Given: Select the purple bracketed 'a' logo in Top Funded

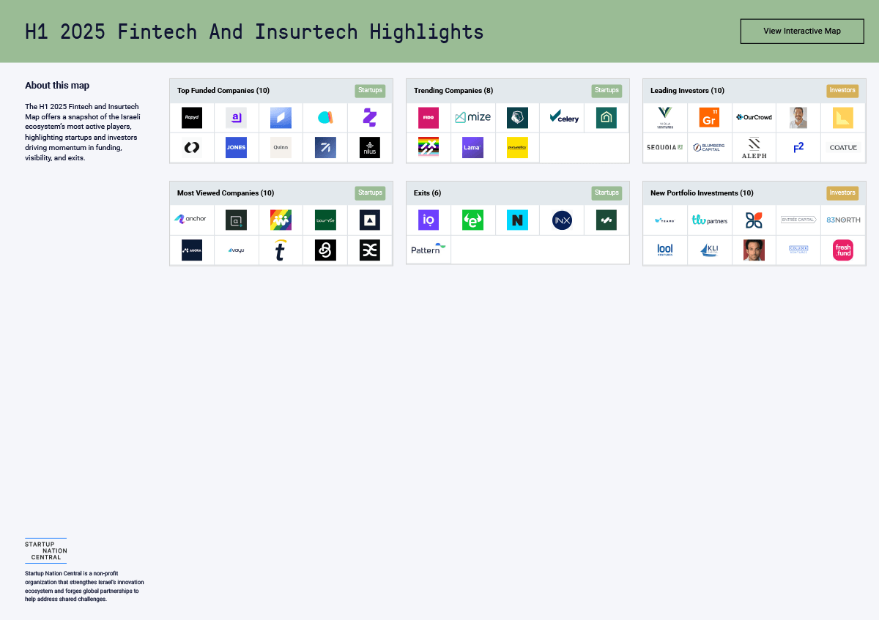Looking at the screenshot, I should pyautogui.click(x=236, y=118).
